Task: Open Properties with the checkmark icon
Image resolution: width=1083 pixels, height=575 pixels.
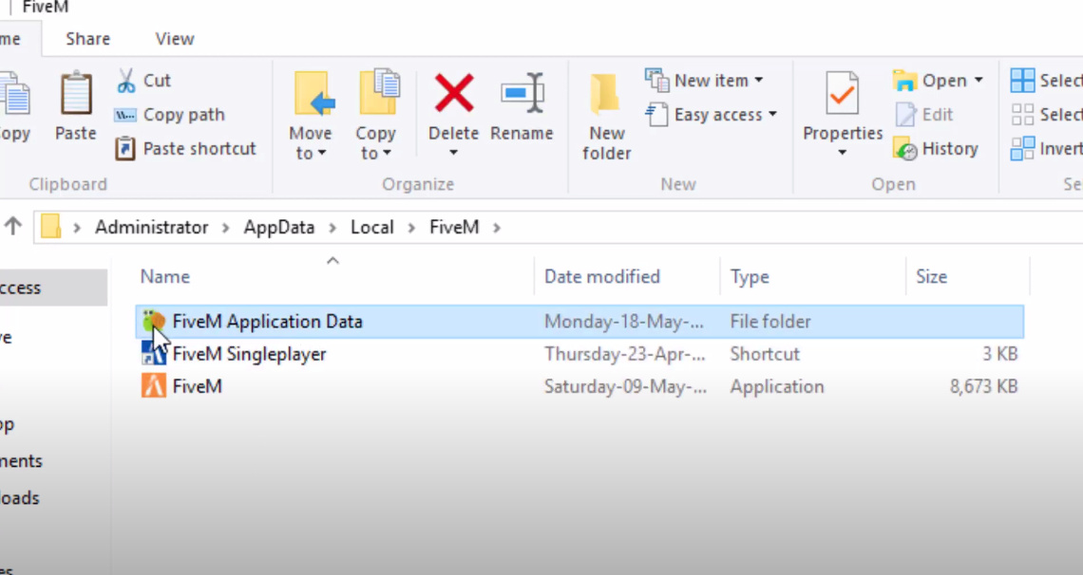Action: (x=842, y=94)
